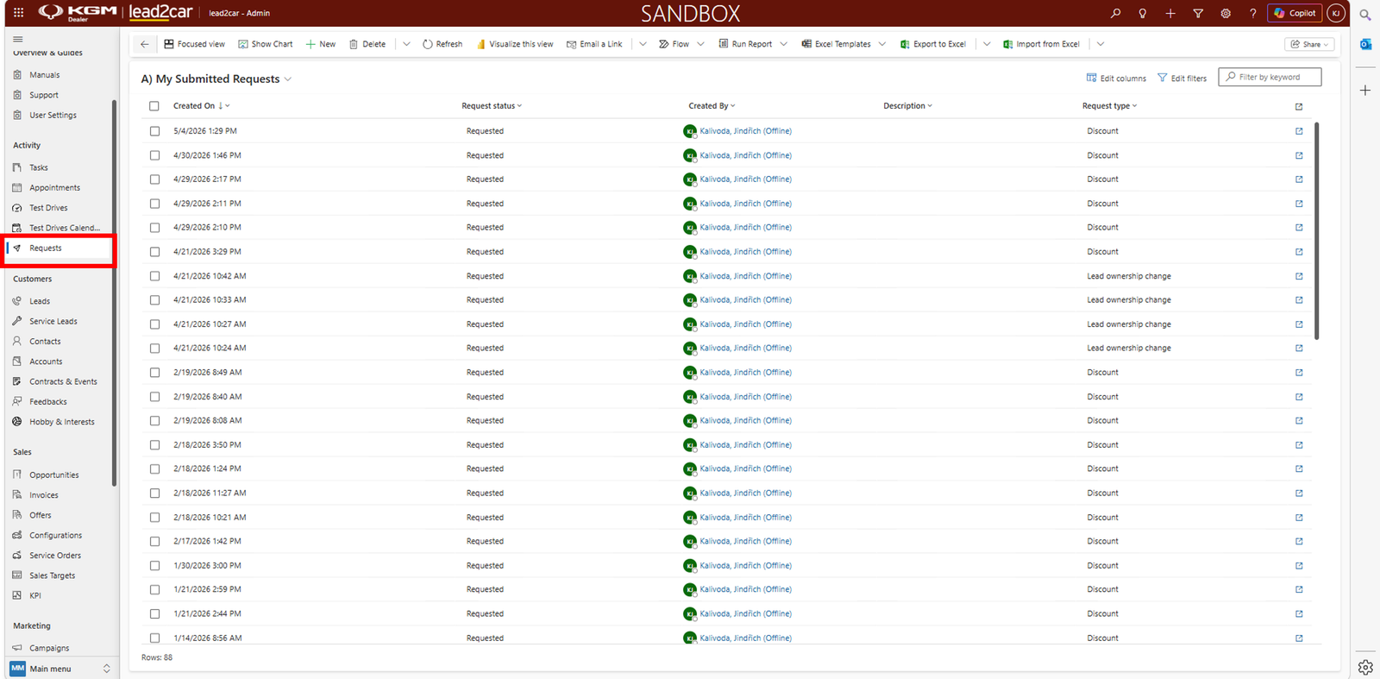The height and width of the screenshot is (679, 1380).
Task: Open record for 4/30/2026 1:46 PM row icon
Action: [x=1299, y=155]
